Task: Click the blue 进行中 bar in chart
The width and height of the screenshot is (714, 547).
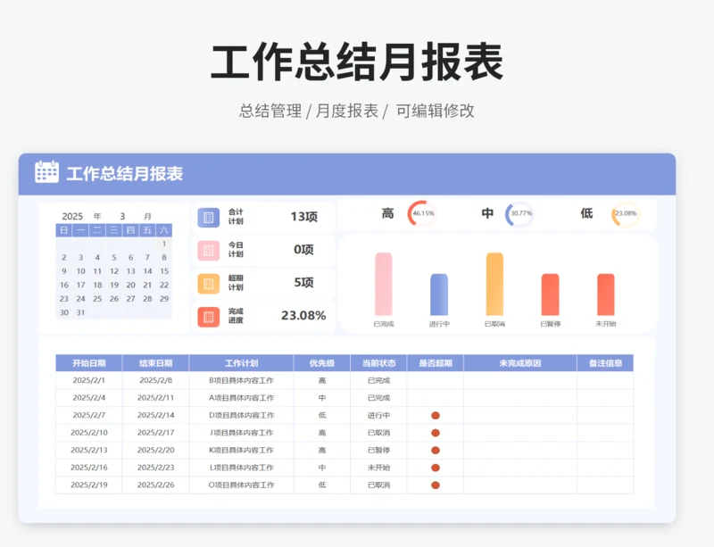Action: tap(439, 294)
